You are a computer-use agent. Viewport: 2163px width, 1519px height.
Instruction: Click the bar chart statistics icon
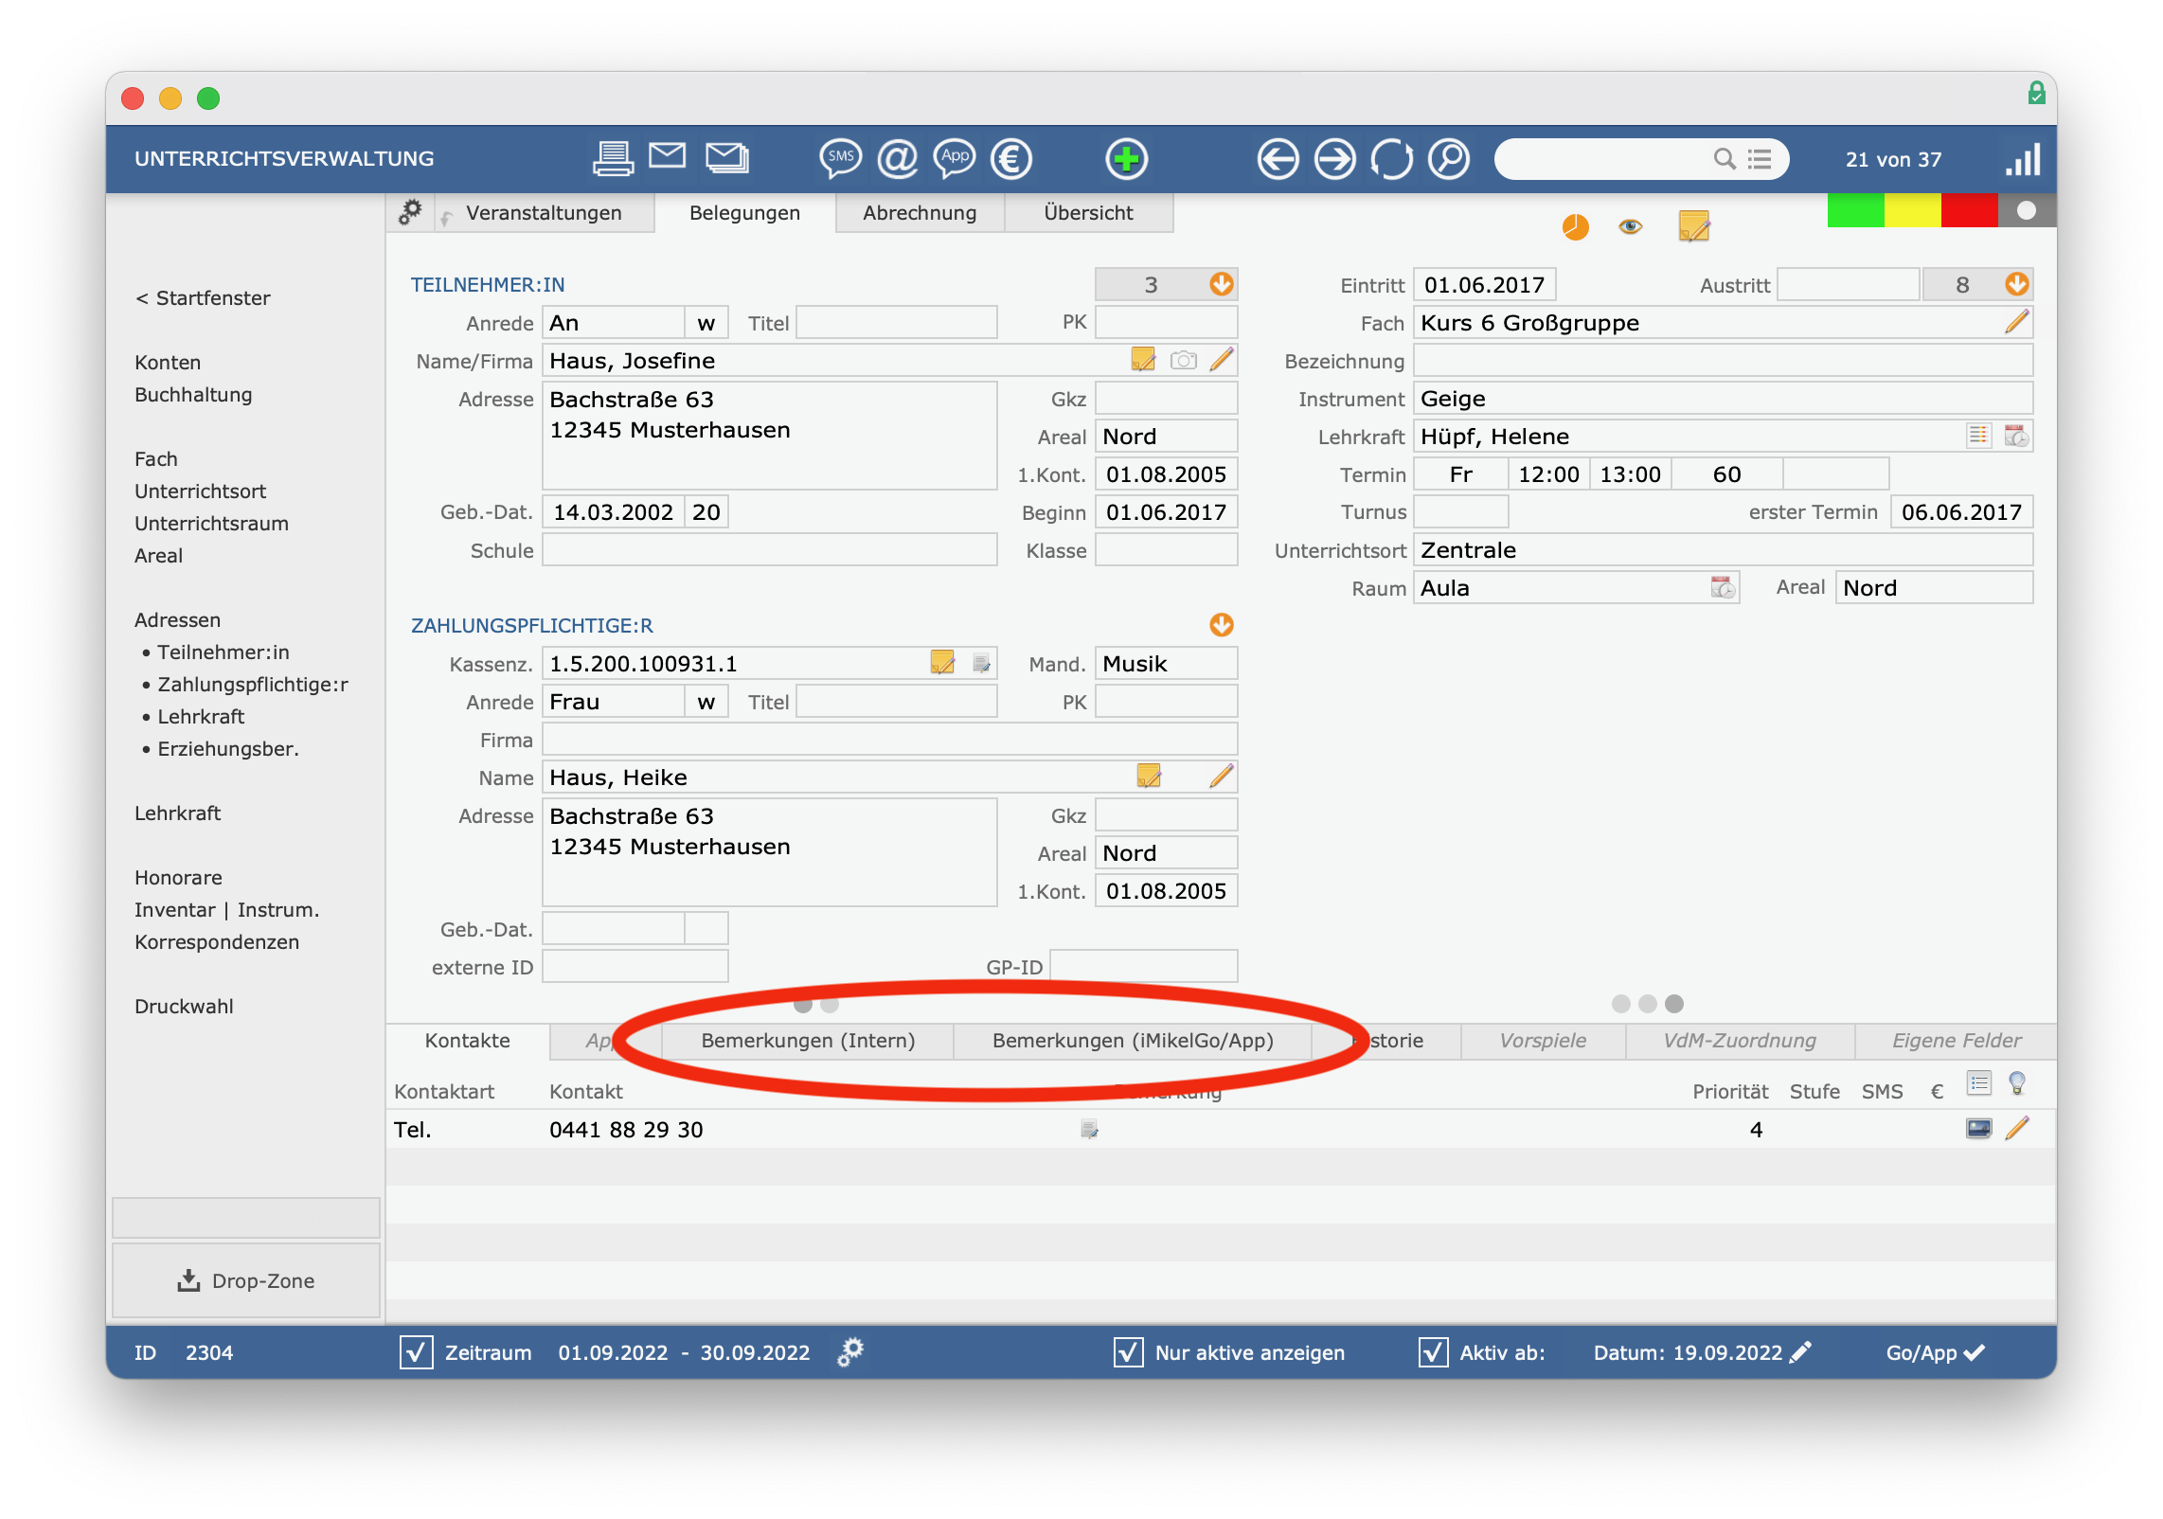point(2023,159)
